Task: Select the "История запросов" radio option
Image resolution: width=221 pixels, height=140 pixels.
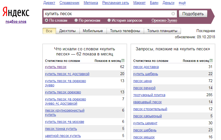Action: (109, 20)
